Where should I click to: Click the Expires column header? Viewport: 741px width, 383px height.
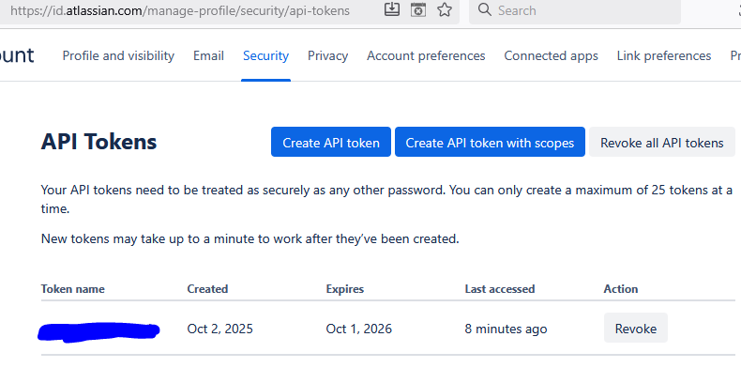point(344,289)
